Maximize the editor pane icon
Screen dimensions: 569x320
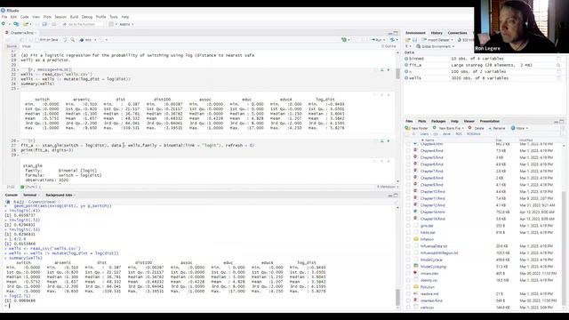(396, 33)
